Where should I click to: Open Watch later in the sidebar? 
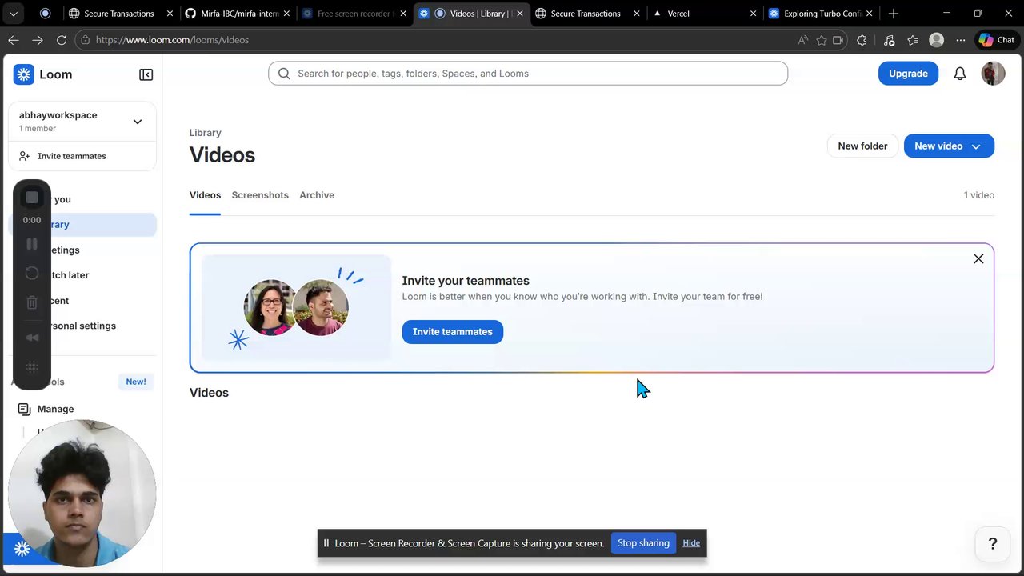click(82, 275)
